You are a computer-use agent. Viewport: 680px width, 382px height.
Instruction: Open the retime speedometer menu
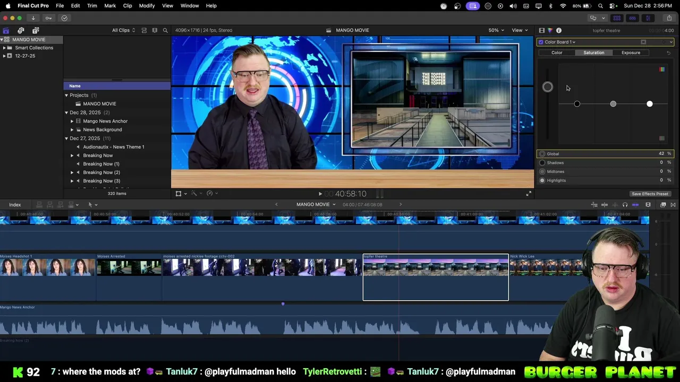pyautogui.click(x=211, y=194)
